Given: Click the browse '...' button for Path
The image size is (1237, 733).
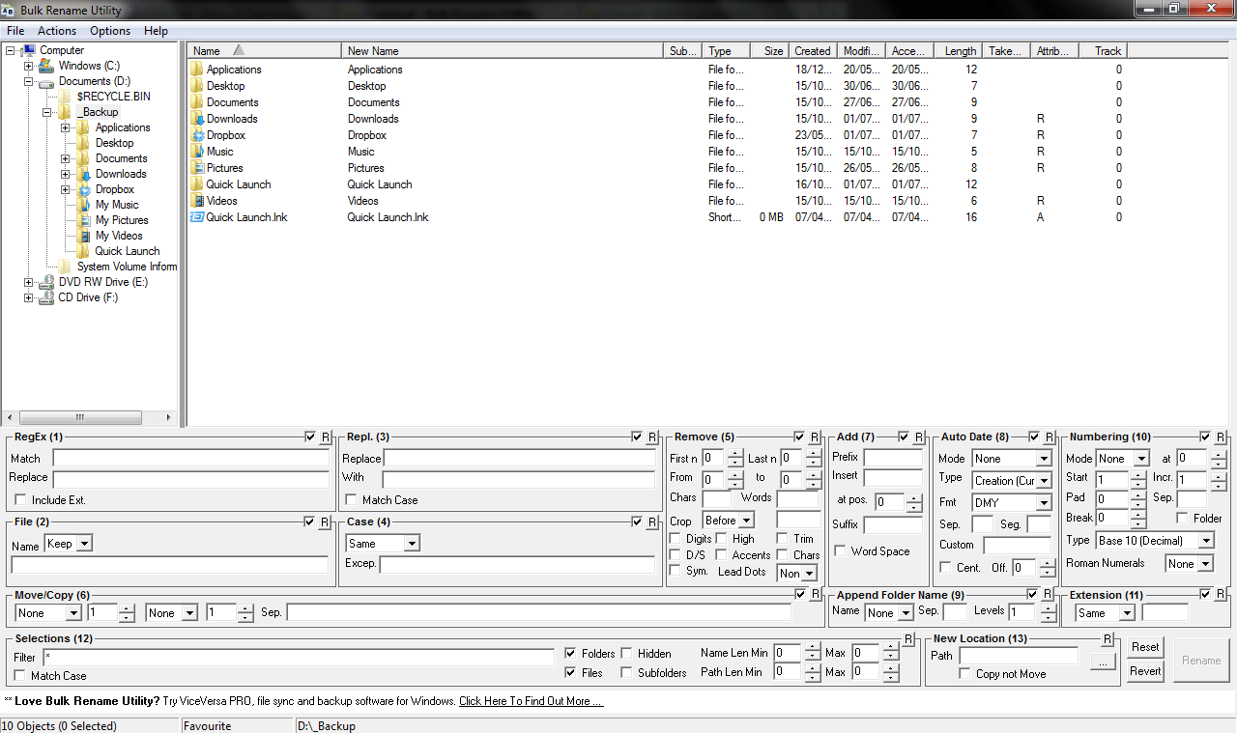Looking at the screenshot, I should (x=1101, y=663).
